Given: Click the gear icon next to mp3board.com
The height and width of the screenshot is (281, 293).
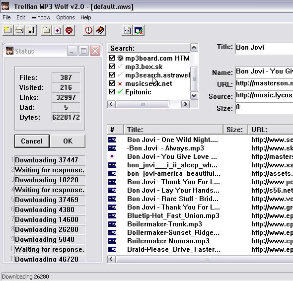Looking at the screenshot, I should click(x=120, y=58).
